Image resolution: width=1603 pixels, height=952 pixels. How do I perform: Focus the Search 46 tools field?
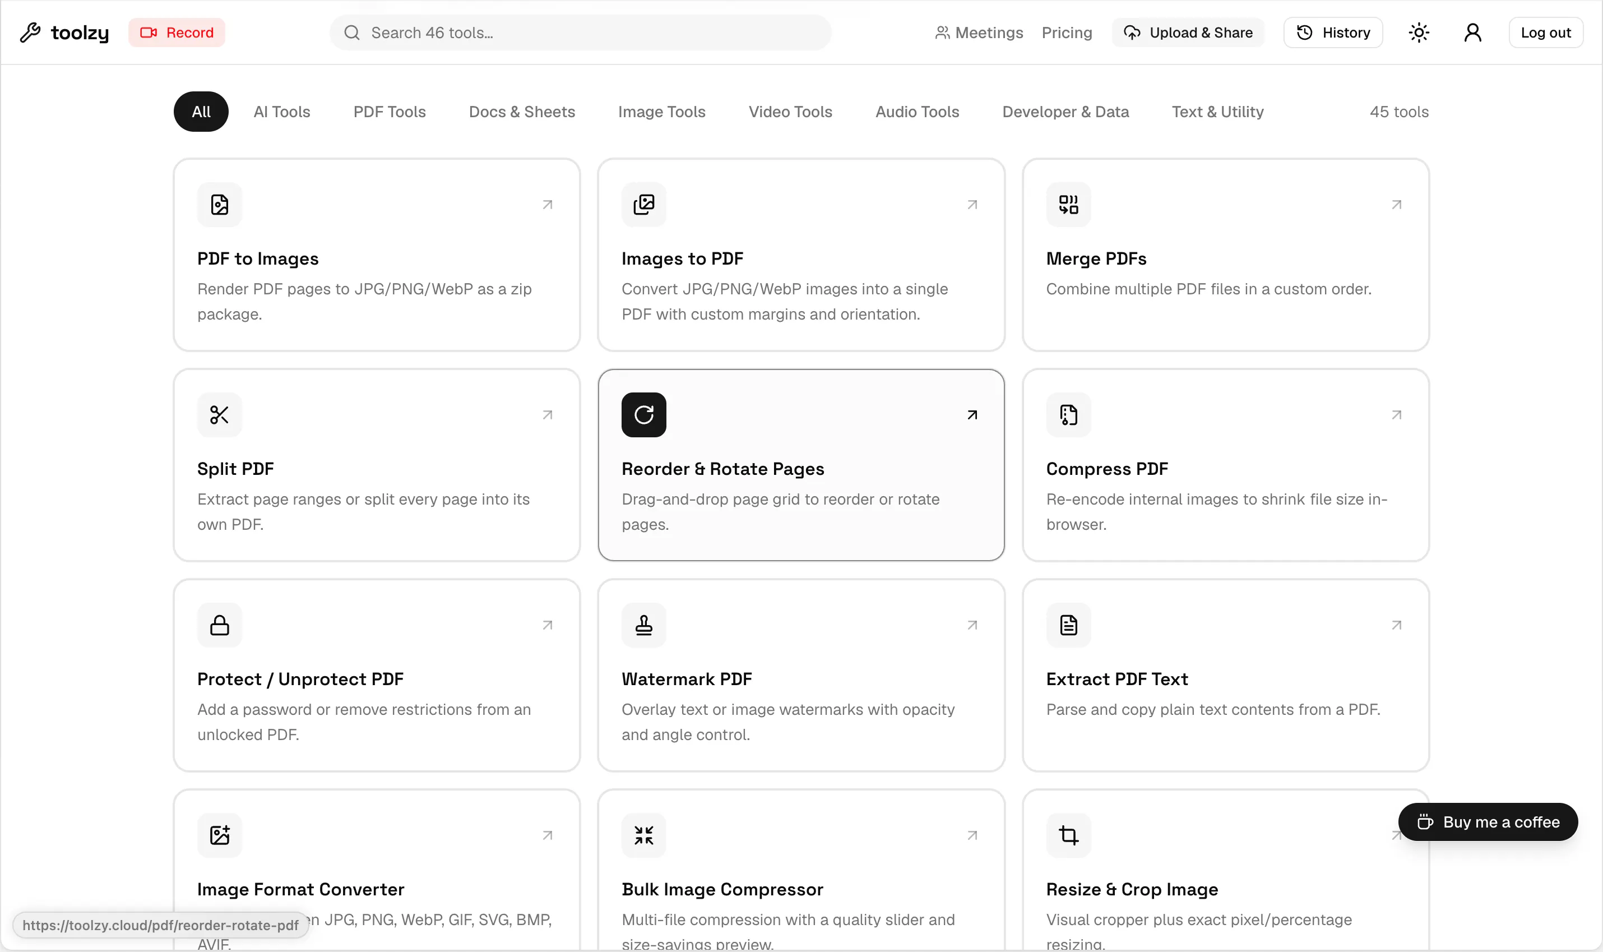tap(580, 32)
